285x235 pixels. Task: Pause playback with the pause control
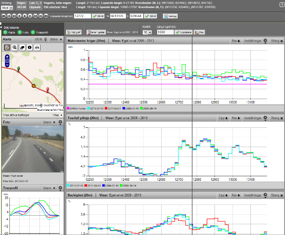click(25, 16)
